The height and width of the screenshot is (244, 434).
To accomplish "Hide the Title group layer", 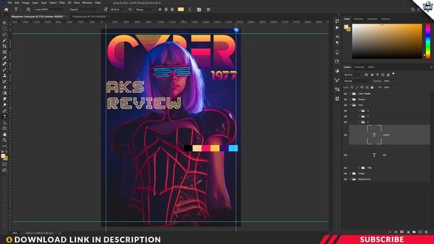I will click(x=345, y=168).
